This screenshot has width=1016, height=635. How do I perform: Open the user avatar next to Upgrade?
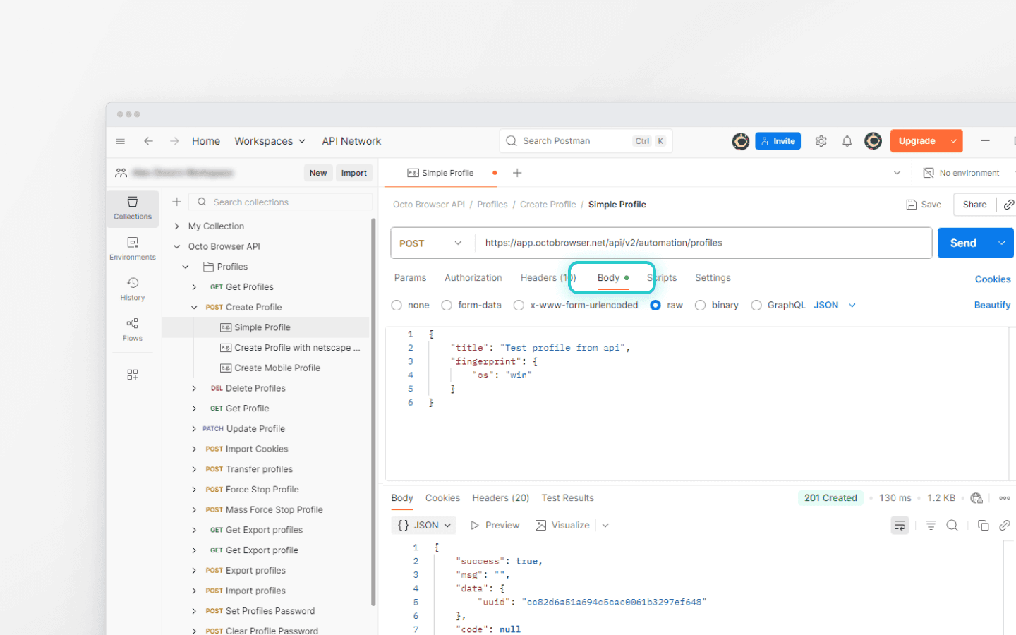click(873, 141)
